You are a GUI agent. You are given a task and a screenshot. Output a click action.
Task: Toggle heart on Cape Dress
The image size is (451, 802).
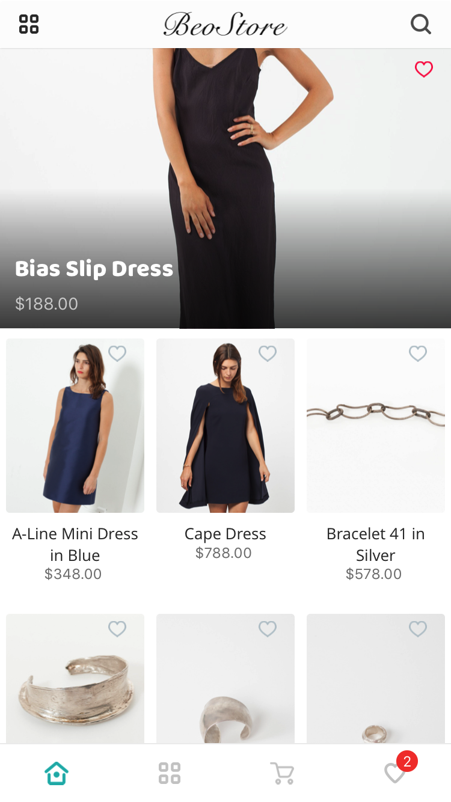click(x=268, y=354)
